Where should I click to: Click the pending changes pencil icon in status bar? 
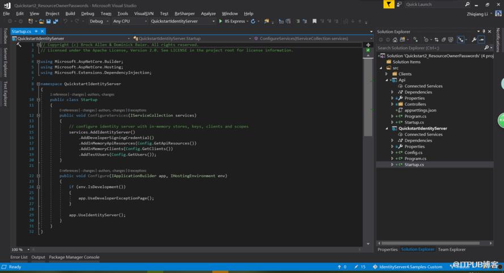pyautogui.click(x=356, y=267)
